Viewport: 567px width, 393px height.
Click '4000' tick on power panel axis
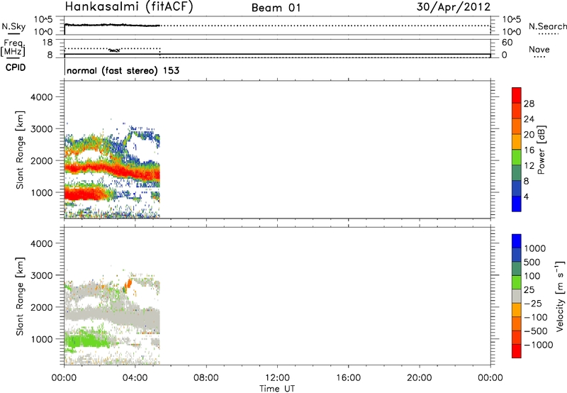click(41, 97)
